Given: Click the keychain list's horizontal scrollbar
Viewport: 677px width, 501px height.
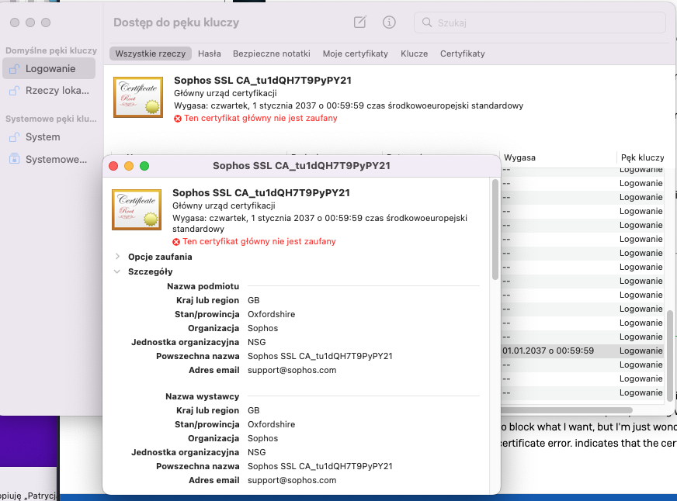Looking at the screenshot, I should click(x=567, y=410).
